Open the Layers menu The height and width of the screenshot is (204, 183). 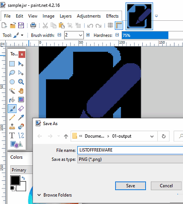pos(65,16)
